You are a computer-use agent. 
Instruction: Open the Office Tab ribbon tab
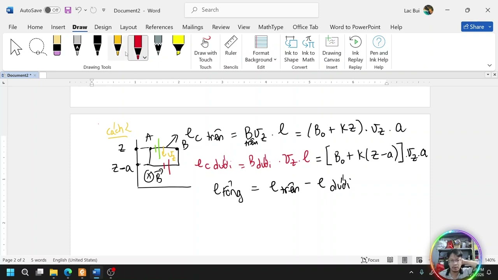coord(305,27)
